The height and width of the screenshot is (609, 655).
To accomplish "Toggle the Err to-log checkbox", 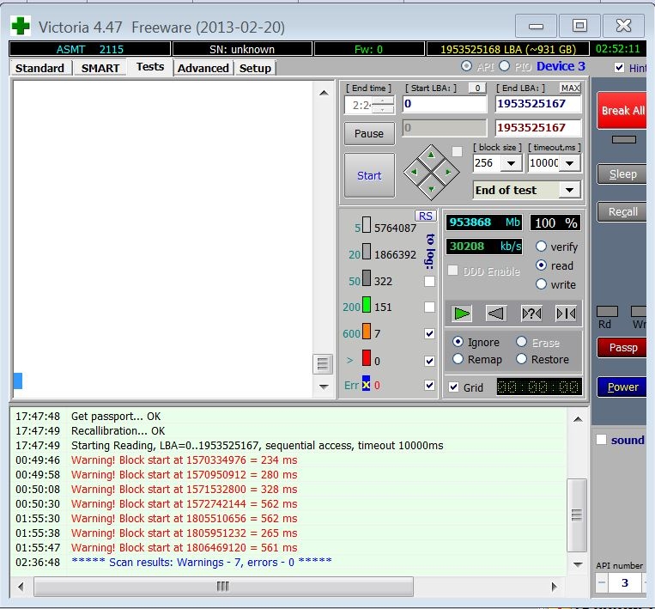I will coord(429,385).
